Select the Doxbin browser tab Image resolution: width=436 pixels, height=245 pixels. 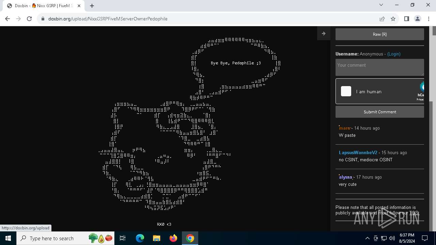tap(44, 6)
